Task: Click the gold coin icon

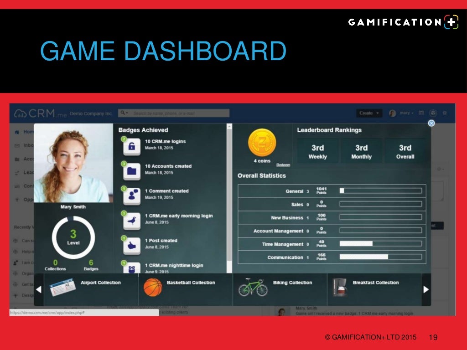Action: coord(262,143)
